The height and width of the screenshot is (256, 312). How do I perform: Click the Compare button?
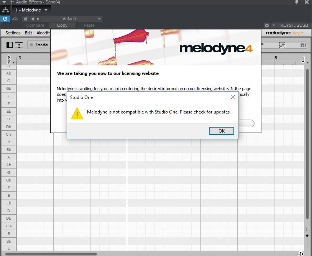[x=35, y=25]
